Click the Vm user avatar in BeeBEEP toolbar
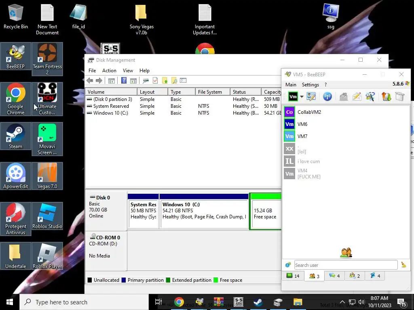Screen dimensions: 414x310 click(x=293, y=97)
